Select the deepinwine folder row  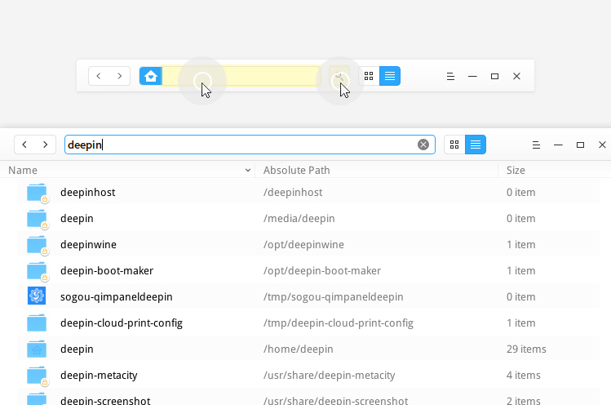point(308,245)
